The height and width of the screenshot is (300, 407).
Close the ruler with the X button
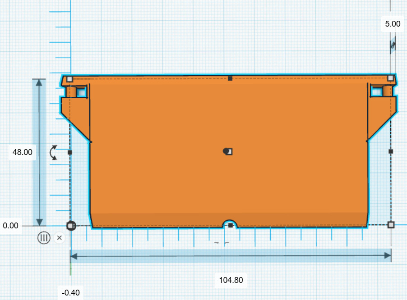pyautogui.click(x=60, y=237)
